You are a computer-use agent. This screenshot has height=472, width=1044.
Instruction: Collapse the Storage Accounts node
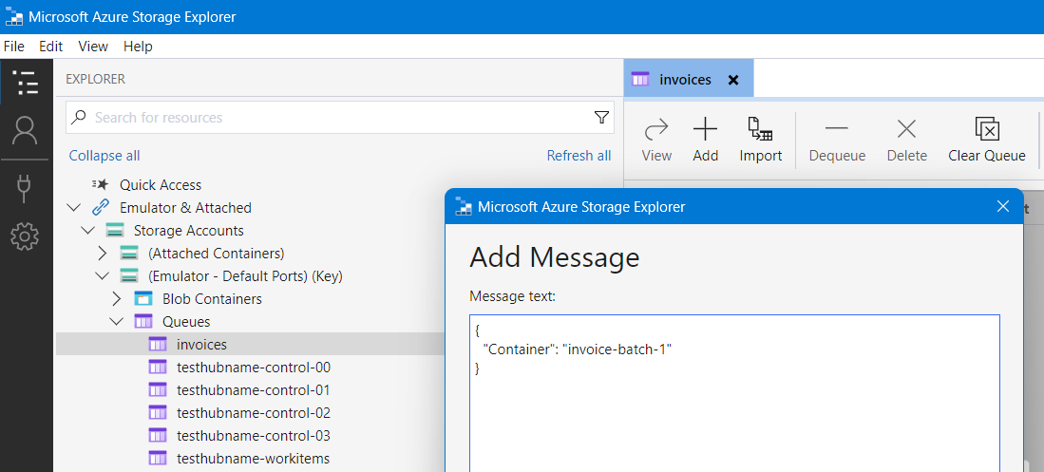point(88,231)
